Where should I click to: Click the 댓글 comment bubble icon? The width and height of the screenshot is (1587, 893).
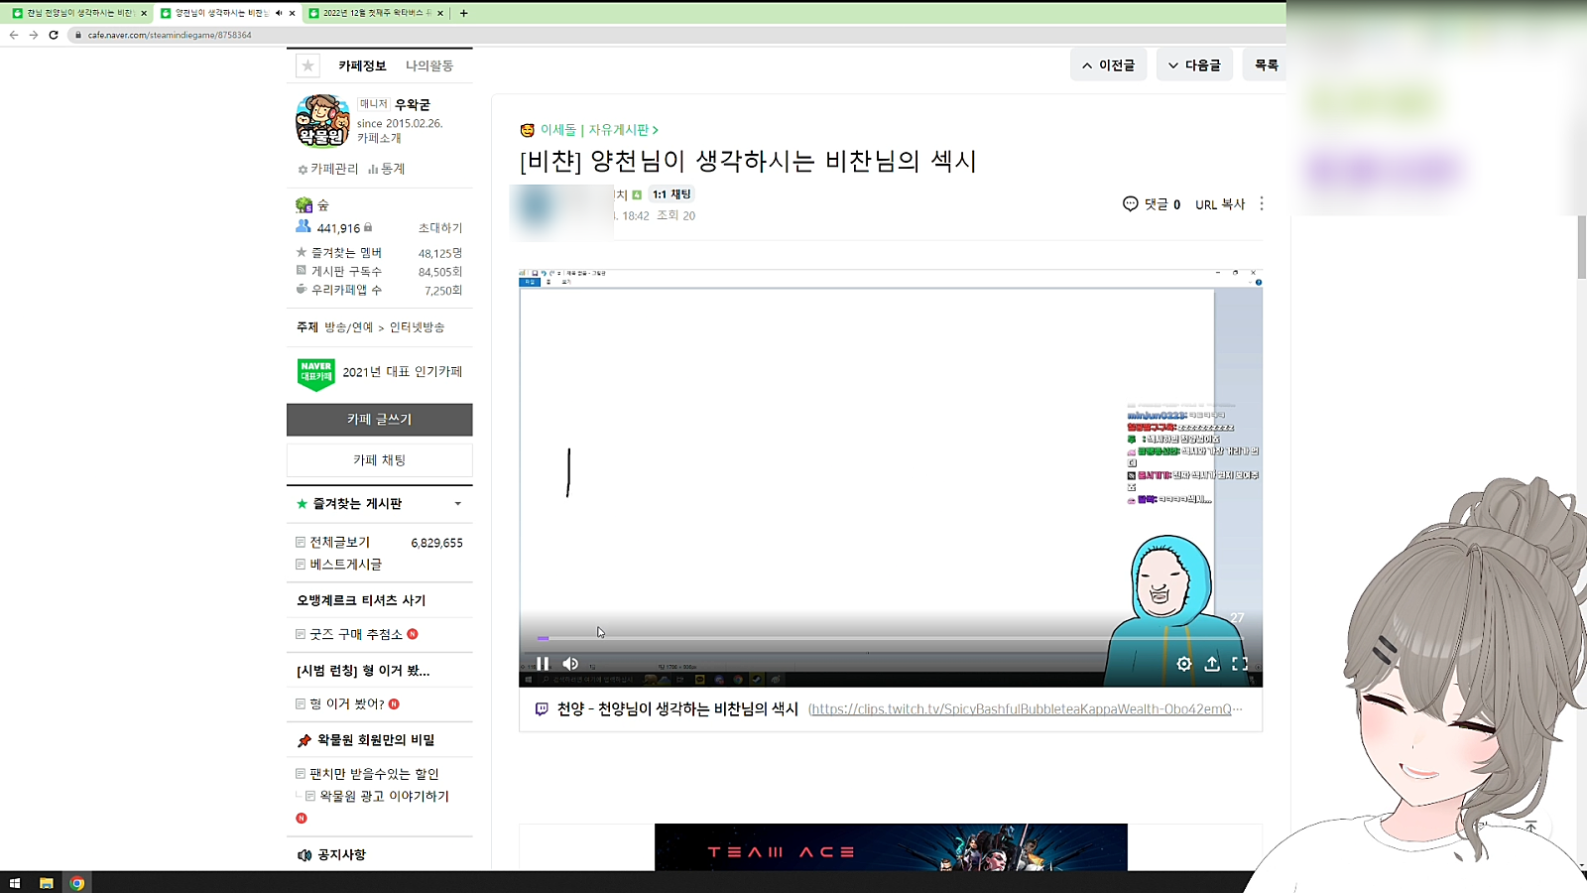pyautogui.click(x=1130, y=203)
